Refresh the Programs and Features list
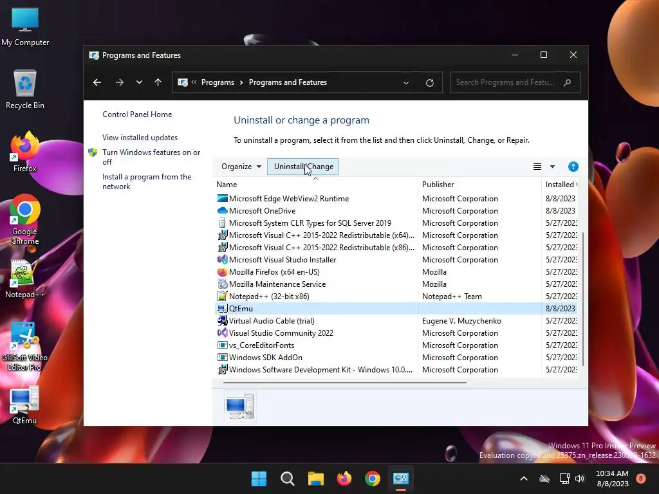 (429, 83)
